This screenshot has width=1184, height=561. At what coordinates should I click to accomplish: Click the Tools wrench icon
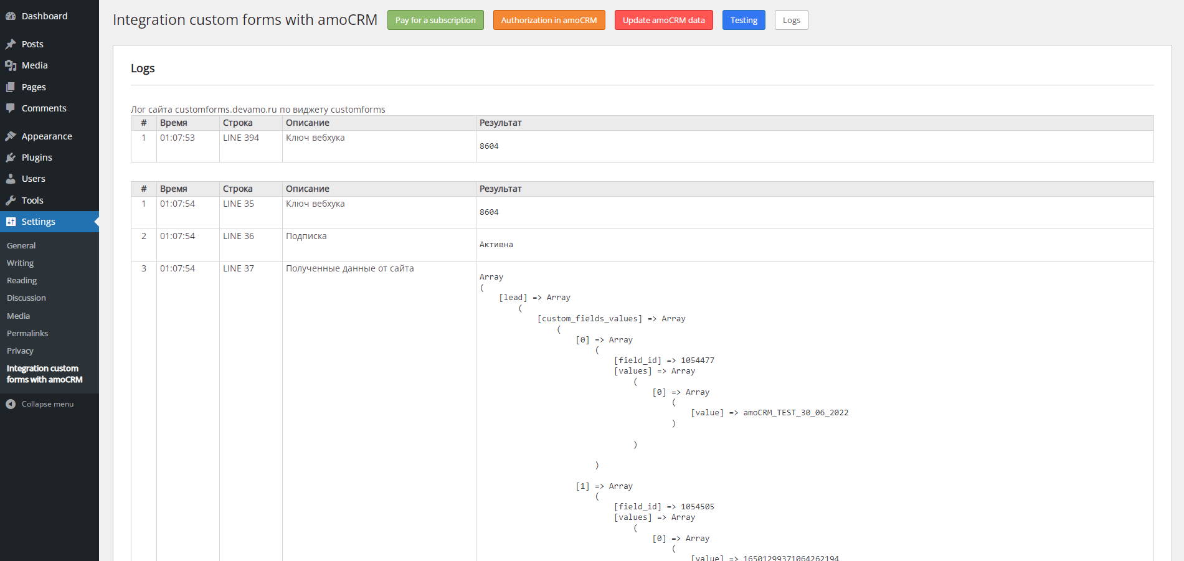point(11,200)
